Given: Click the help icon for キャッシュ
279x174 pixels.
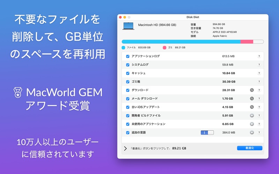Looking at the screenshot, I should (259, 73).
